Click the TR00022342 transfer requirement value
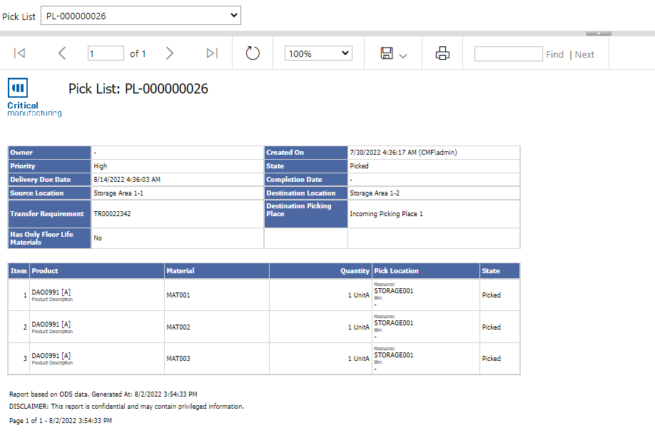 point(112,214)
